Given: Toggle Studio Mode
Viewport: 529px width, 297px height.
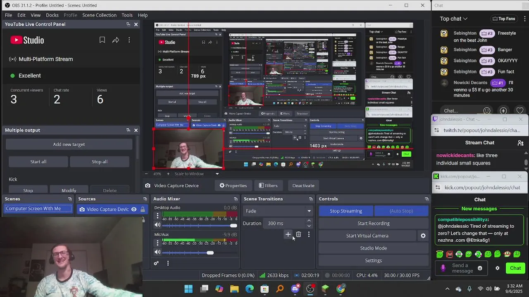Looking at the screenshot, I should coord(373,248).
